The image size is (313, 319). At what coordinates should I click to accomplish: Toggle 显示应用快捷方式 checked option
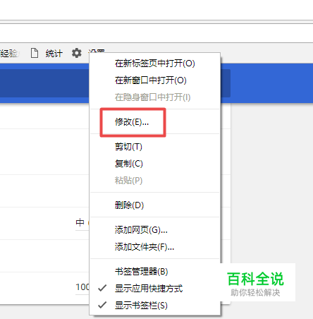pyautogui.click(x=155, y=289)
